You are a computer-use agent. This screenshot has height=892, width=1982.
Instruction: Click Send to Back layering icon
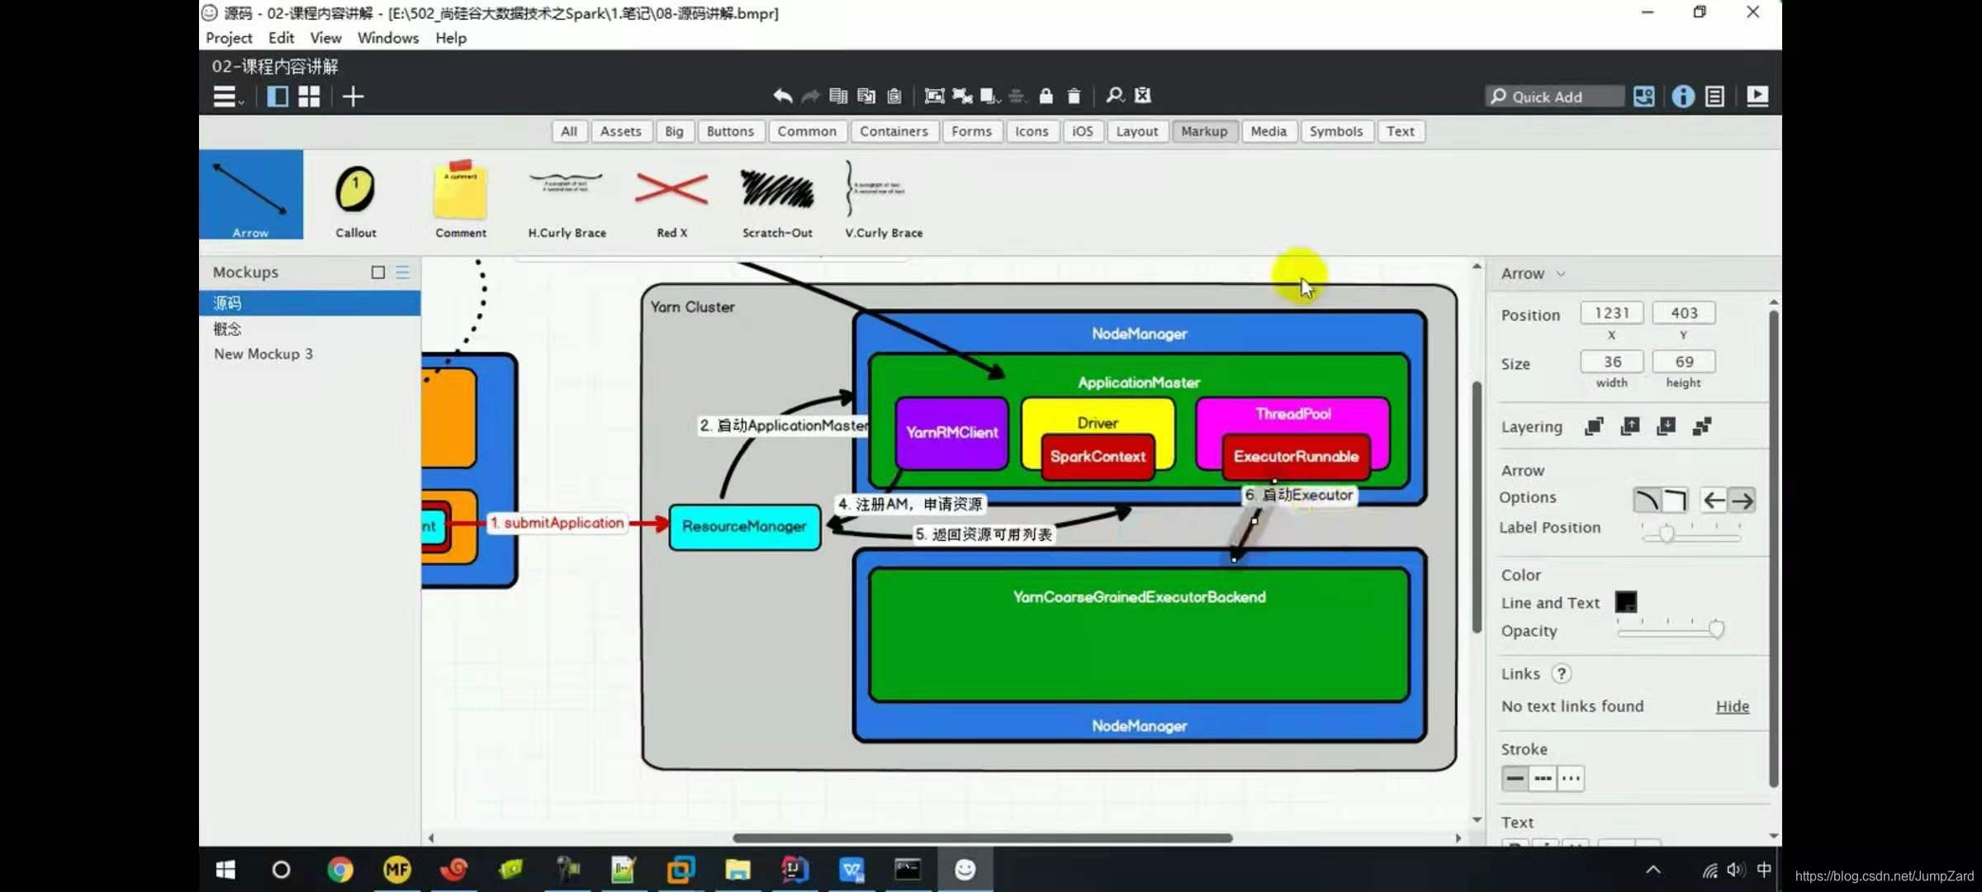tap(1702, 426)
